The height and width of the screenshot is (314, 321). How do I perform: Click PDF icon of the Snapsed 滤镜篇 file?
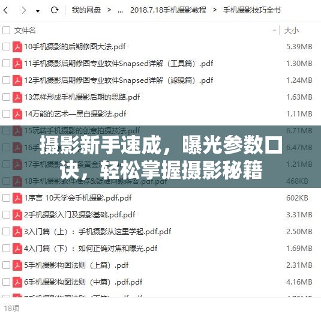pyautogui.click(x=17, y=80)
